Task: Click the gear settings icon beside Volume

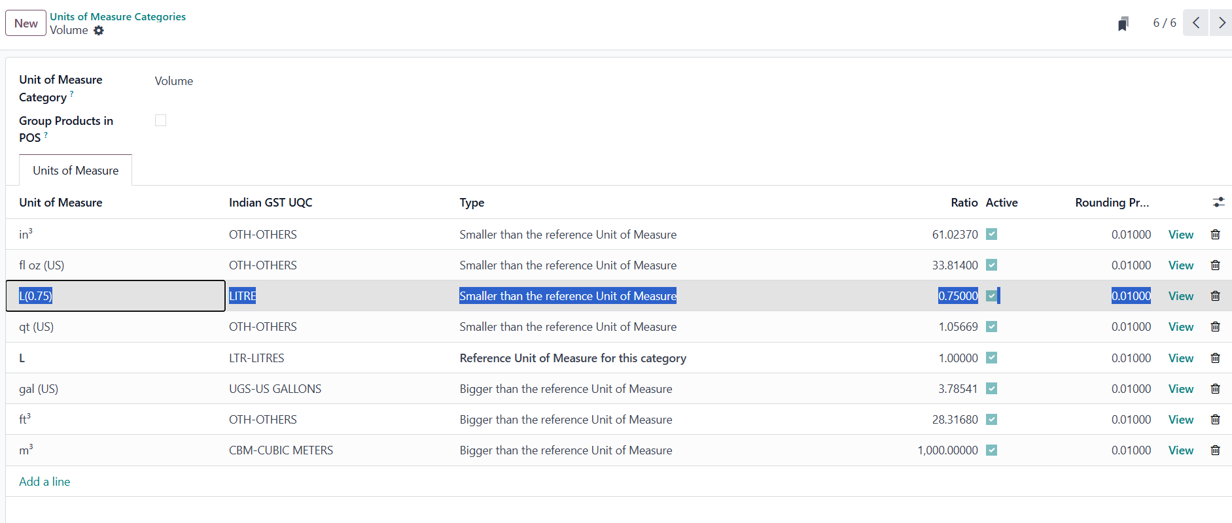Action: (x=99, y=31)
